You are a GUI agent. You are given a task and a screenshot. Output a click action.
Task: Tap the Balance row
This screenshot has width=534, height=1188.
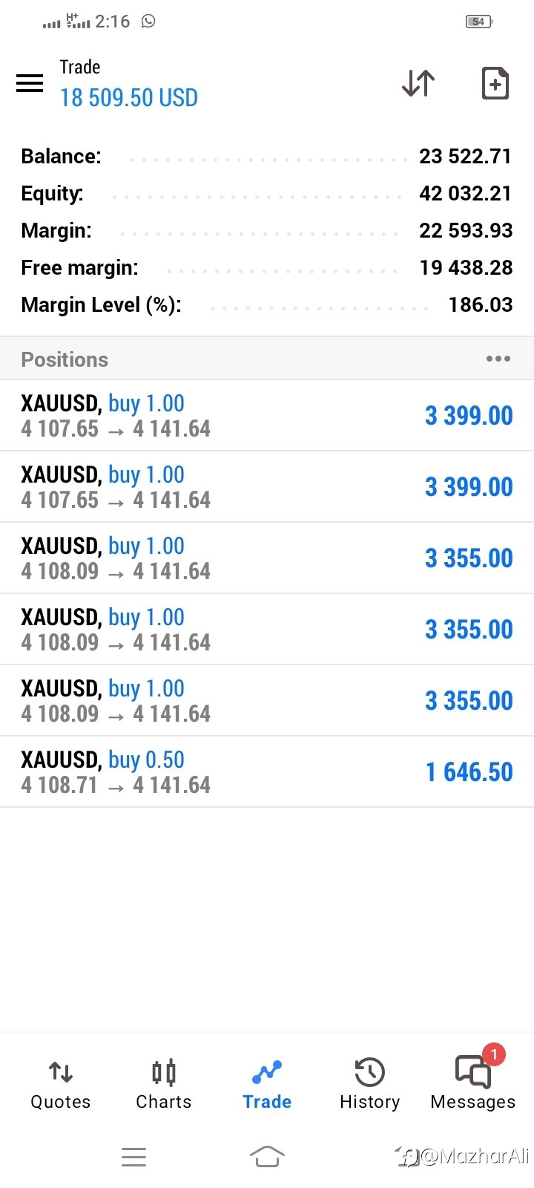point(267,157)
